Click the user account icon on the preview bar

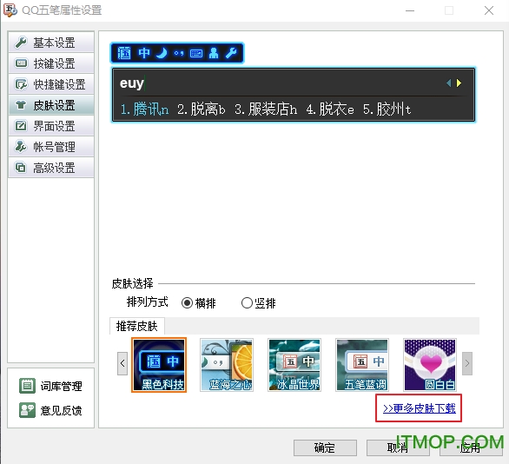214,53
